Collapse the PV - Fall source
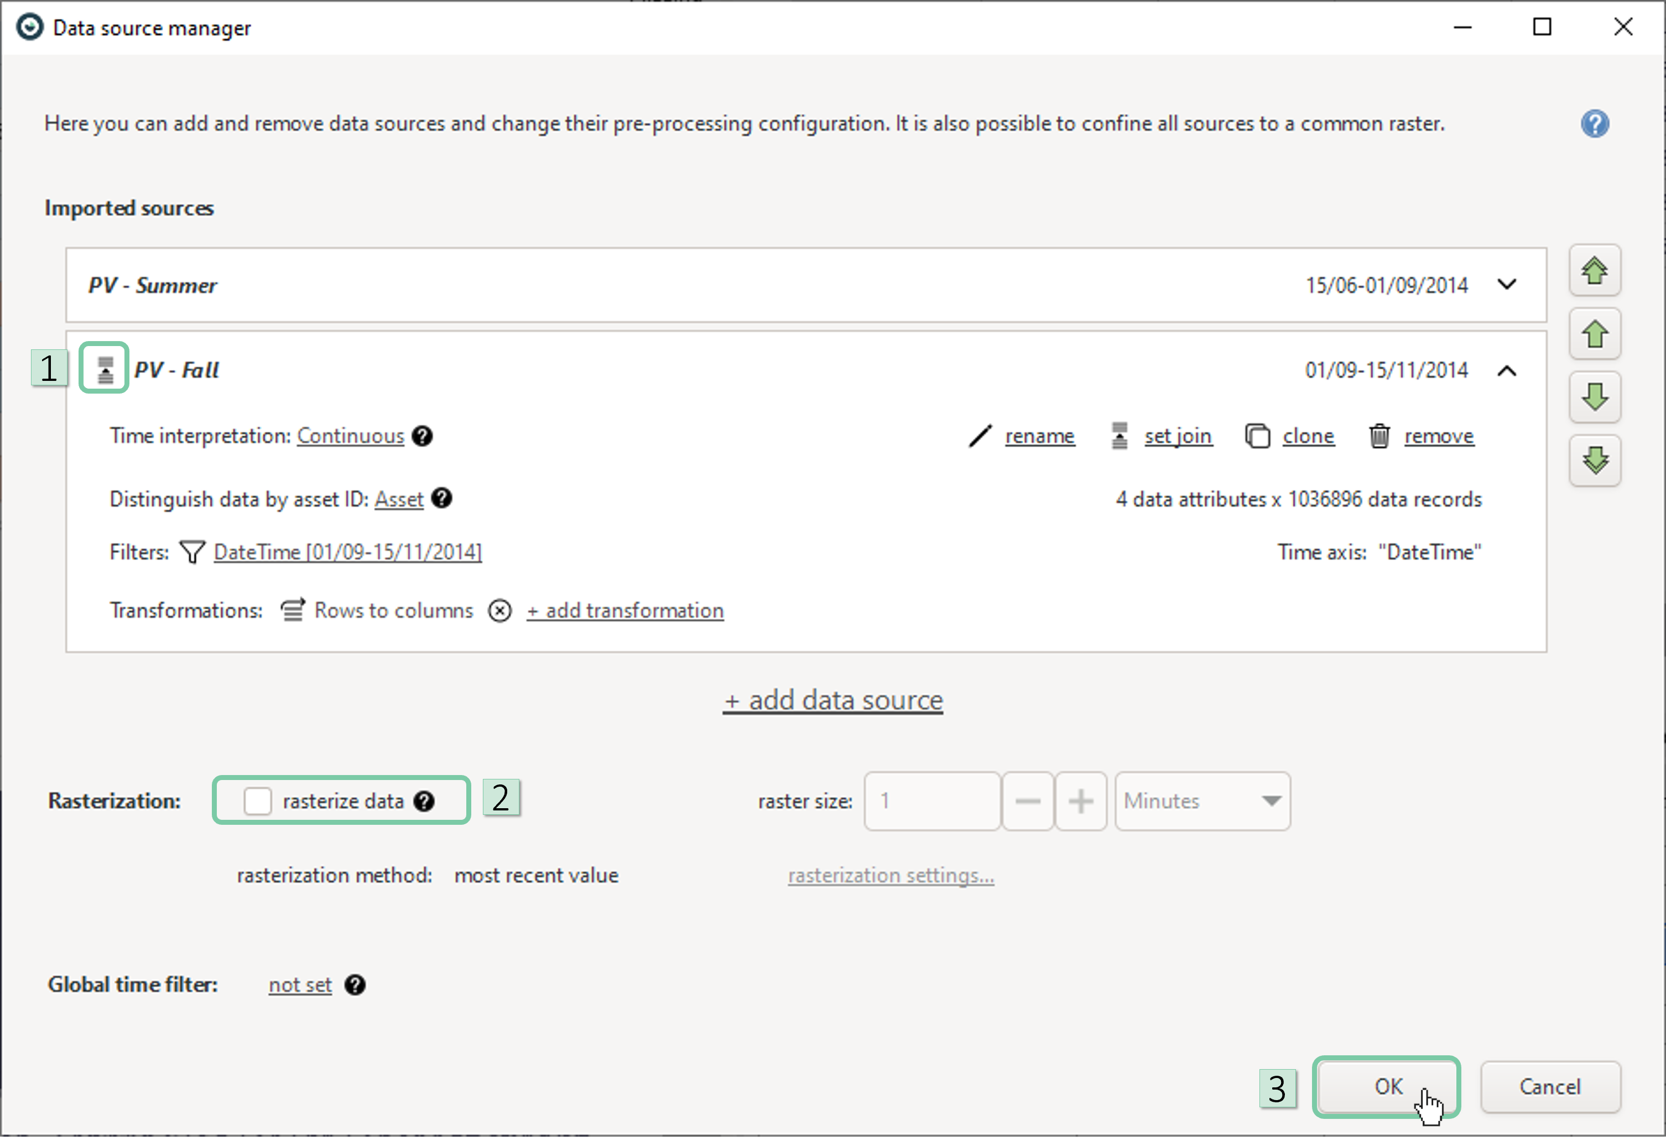 click(x=1507, y=371)
